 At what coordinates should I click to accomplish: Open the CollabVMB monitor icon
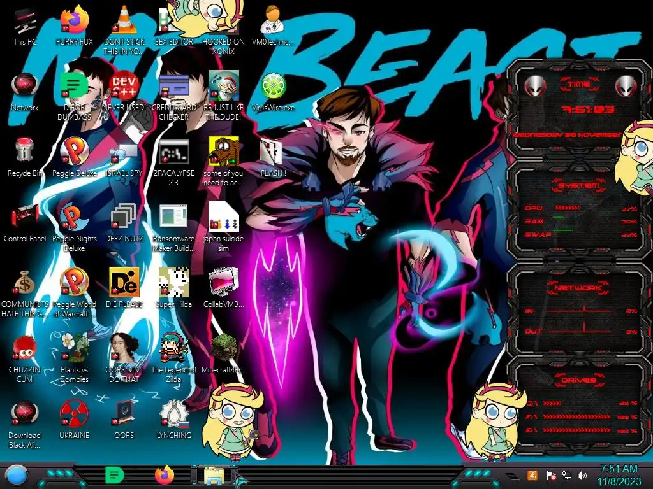click(x=223, y=283)
